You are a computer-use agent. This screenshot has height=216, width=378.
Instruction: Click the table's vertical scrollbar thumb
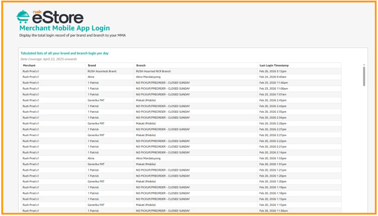click(364, 76)
